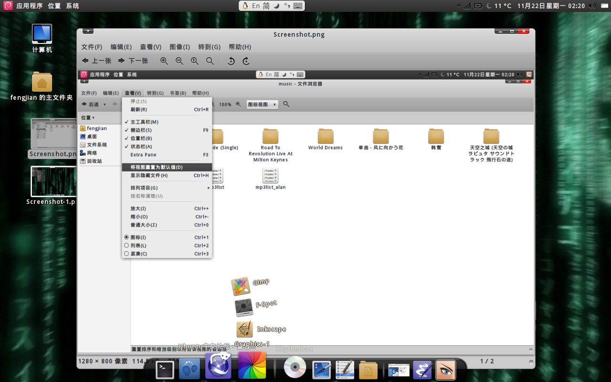611x382 pixels.
Task: Open weather applet showing 11 °C
Action: click(499, 6)
